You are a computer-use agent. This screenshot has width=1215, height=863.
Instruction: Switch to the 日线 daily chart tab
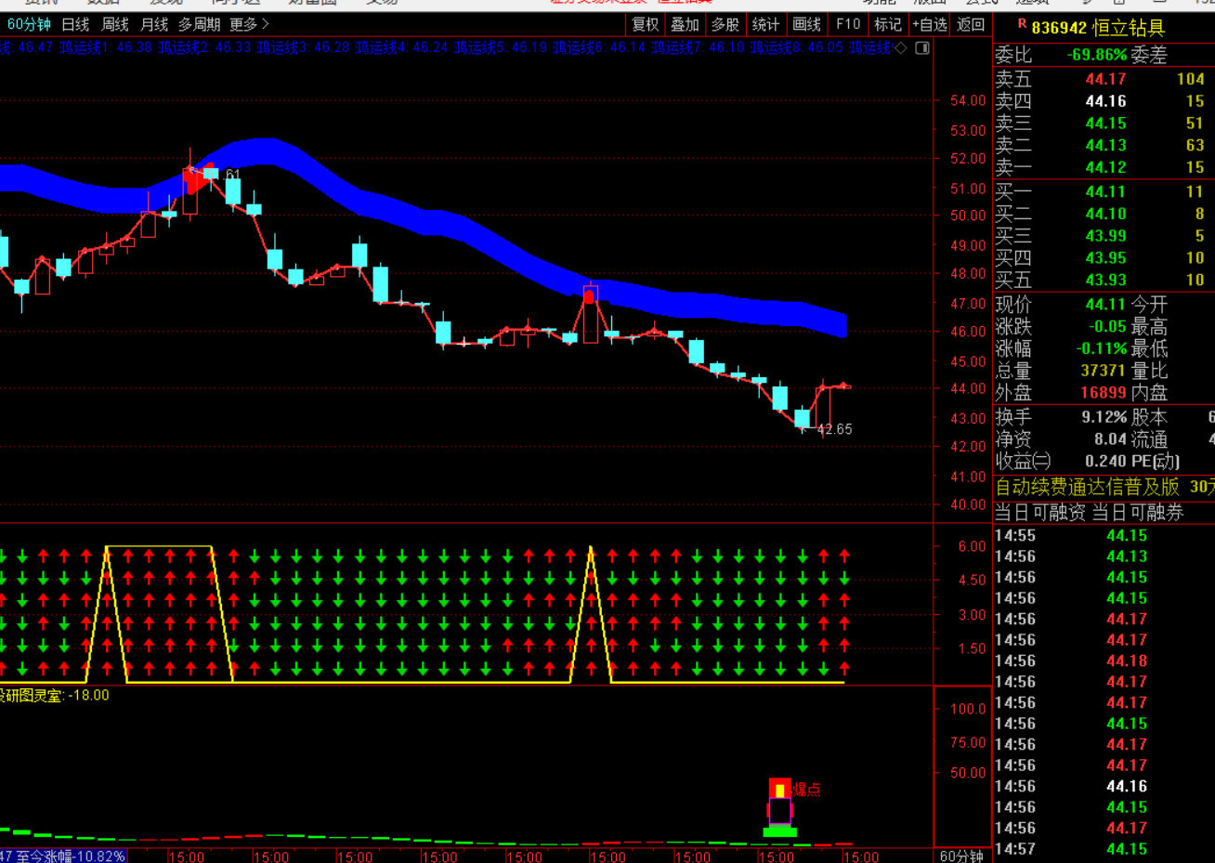tap(75, 24)
